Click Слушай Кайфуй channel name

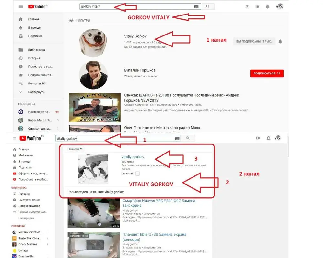(134, 105)
